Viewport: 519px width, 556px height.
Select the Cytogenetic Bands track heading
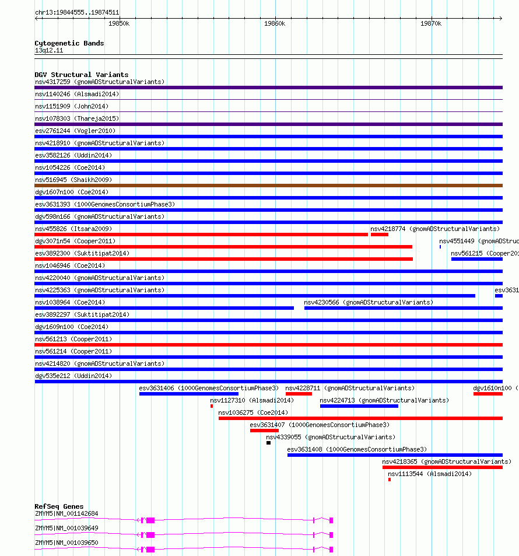tap(69, 43)
